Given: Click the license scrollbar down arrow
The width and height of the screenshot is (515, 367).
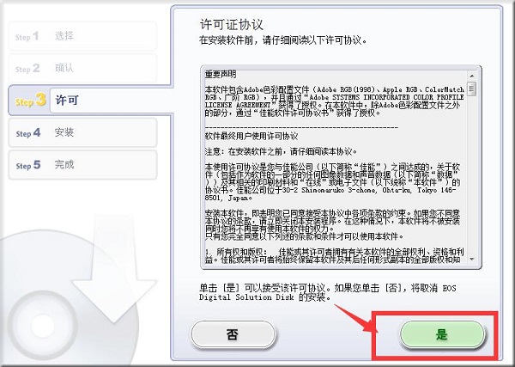Looking at the screenshot, I should [472, 260].
